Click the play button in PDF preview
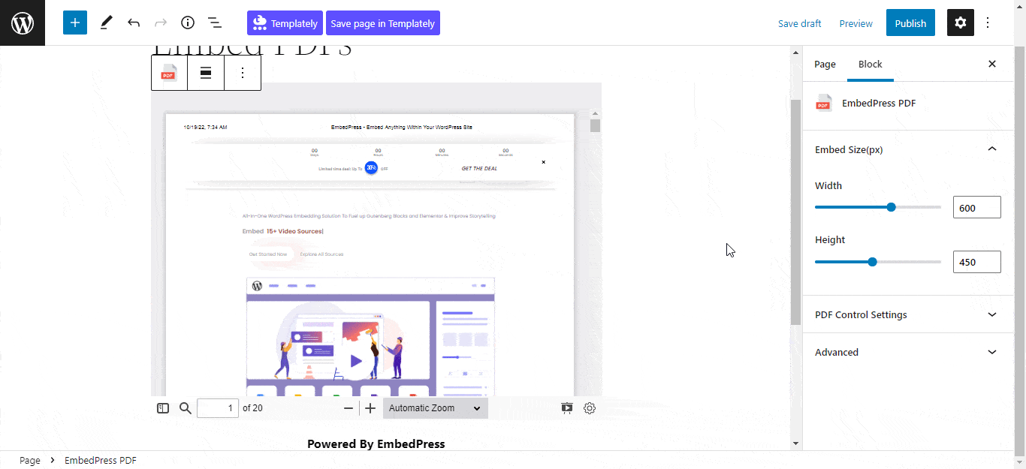The height and width of the screenshot is (469, 1026). point(356,361)
